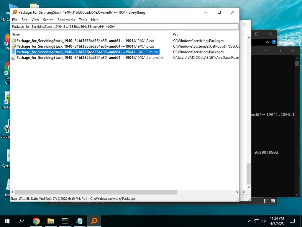Click the Everything magnifier icon in title bar
Screen dimensions: 302x227
click(x=15, y=12)
